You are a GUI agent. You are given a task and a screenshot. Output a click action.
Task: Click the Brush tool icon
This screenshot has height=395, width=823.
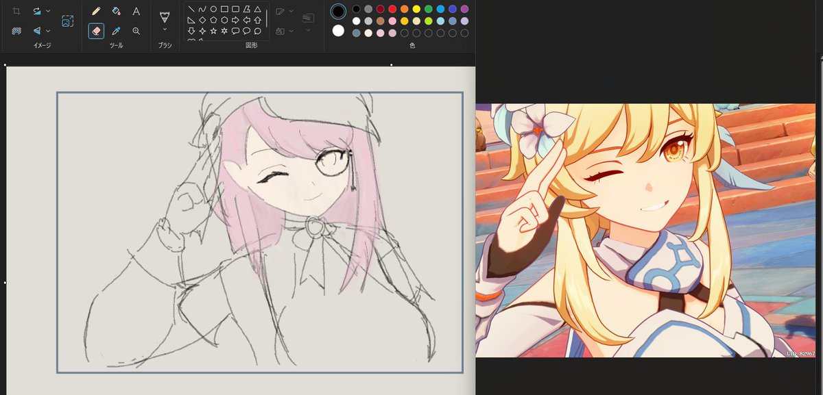point(165,16)
